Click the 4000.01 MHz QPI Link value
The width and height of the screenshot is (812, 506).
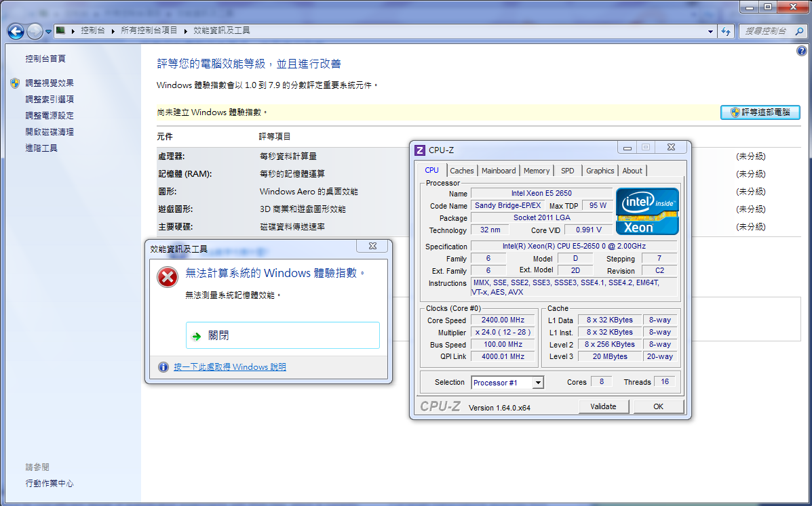(503, 356)
